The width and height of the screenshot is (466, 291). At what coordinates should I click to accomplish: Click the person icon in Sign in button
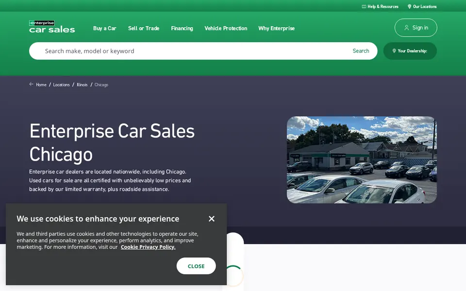(407, 28)
